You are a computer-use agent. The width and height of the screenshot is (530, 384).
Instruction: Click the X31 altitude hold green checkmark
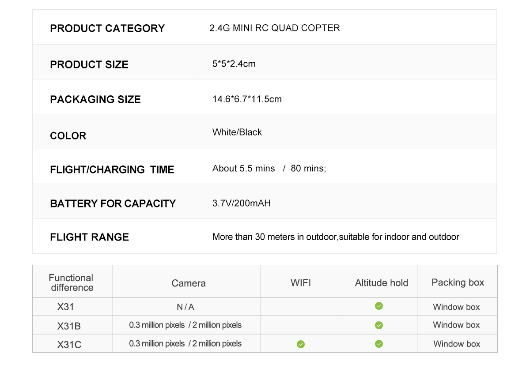click(x=379, y=306)
